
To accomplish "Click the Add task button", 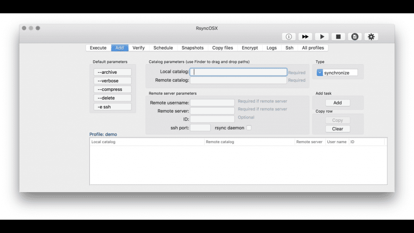I will click(338, 103).
